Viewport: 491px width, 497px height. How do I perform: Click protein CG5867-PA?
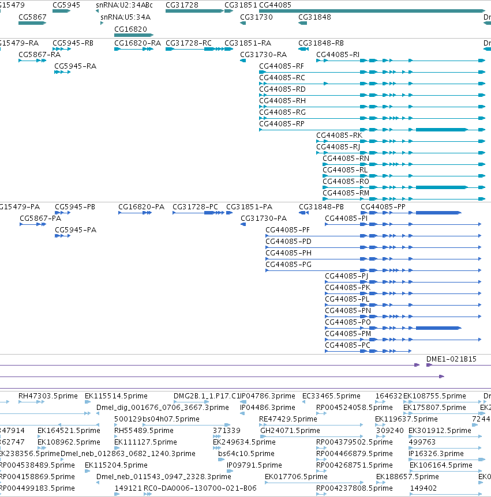(x=33, y=224)
